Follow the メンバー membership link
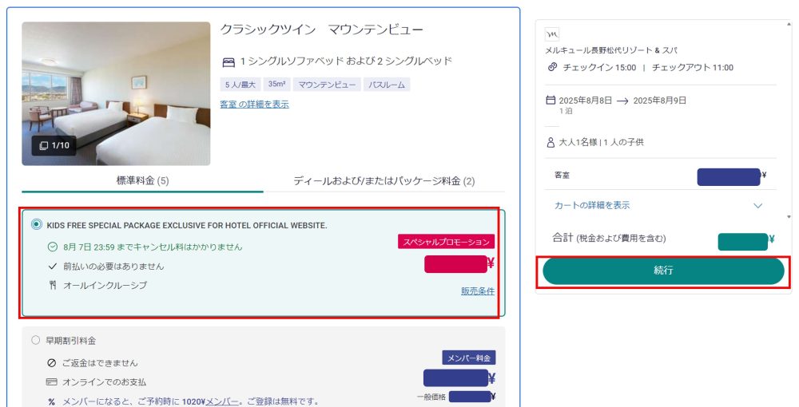Screen dimensions: 799x407 click(x=221, y=402)
